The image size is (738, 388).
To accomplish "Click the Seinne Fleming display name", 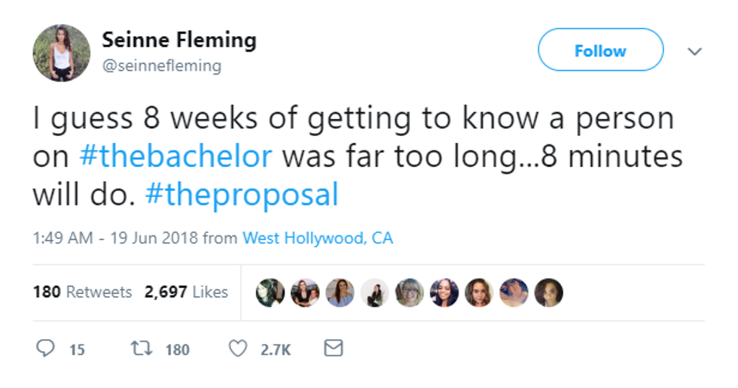I will tap(179, 39).
